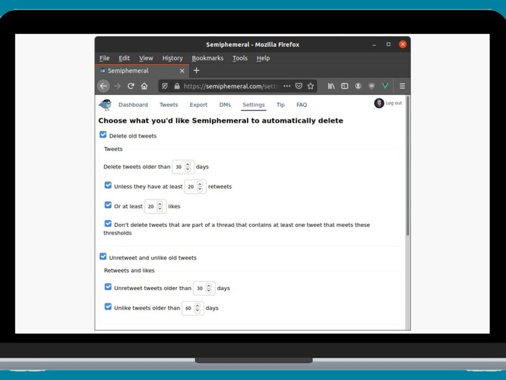Click the page's vertical scrollbar
The image size is (506, 380).
pyautogui.click(x=407, y=169)
